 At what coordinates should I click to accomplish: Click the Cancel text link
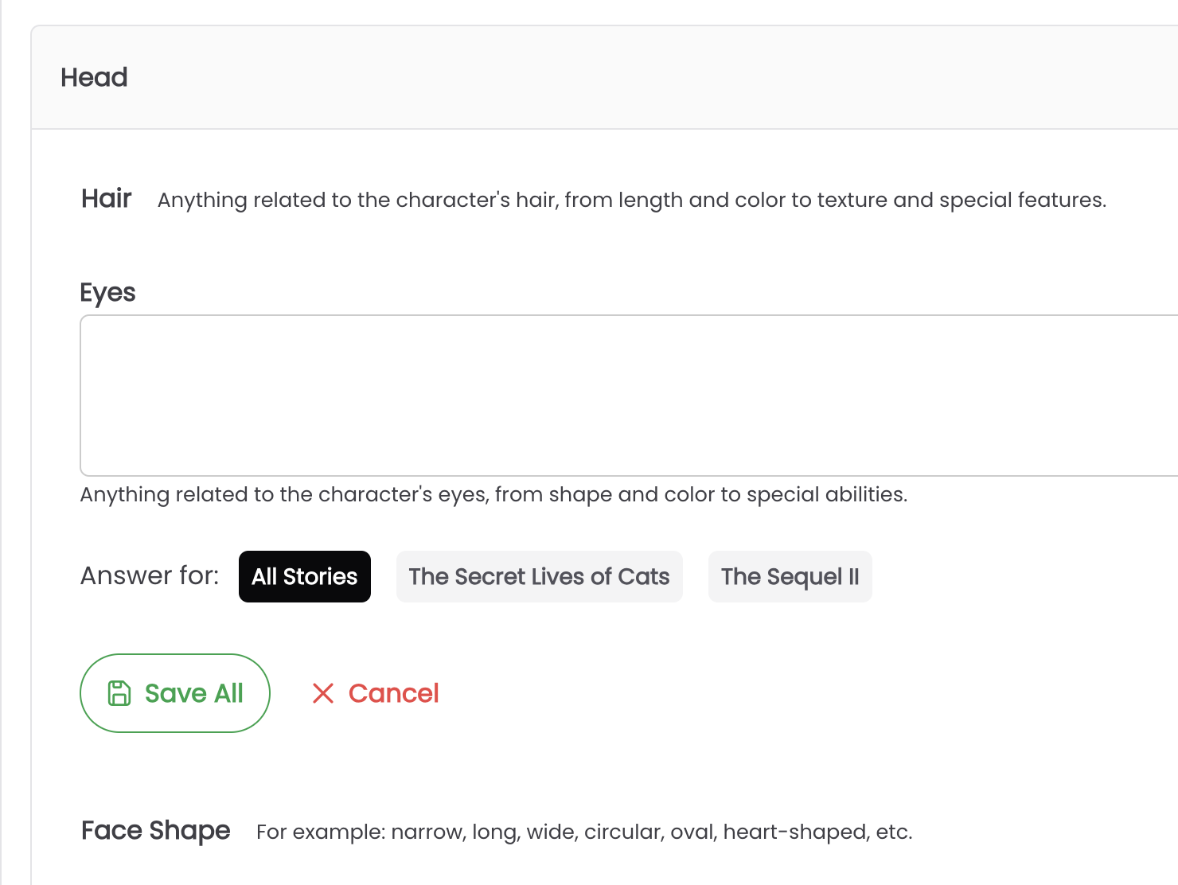(x=393, y=693)
